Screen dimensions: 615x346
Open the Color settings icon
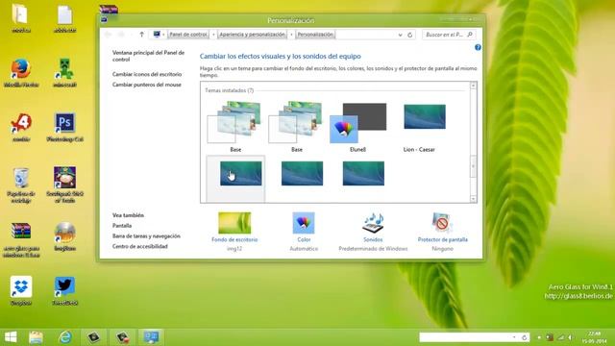pos(304,223)
